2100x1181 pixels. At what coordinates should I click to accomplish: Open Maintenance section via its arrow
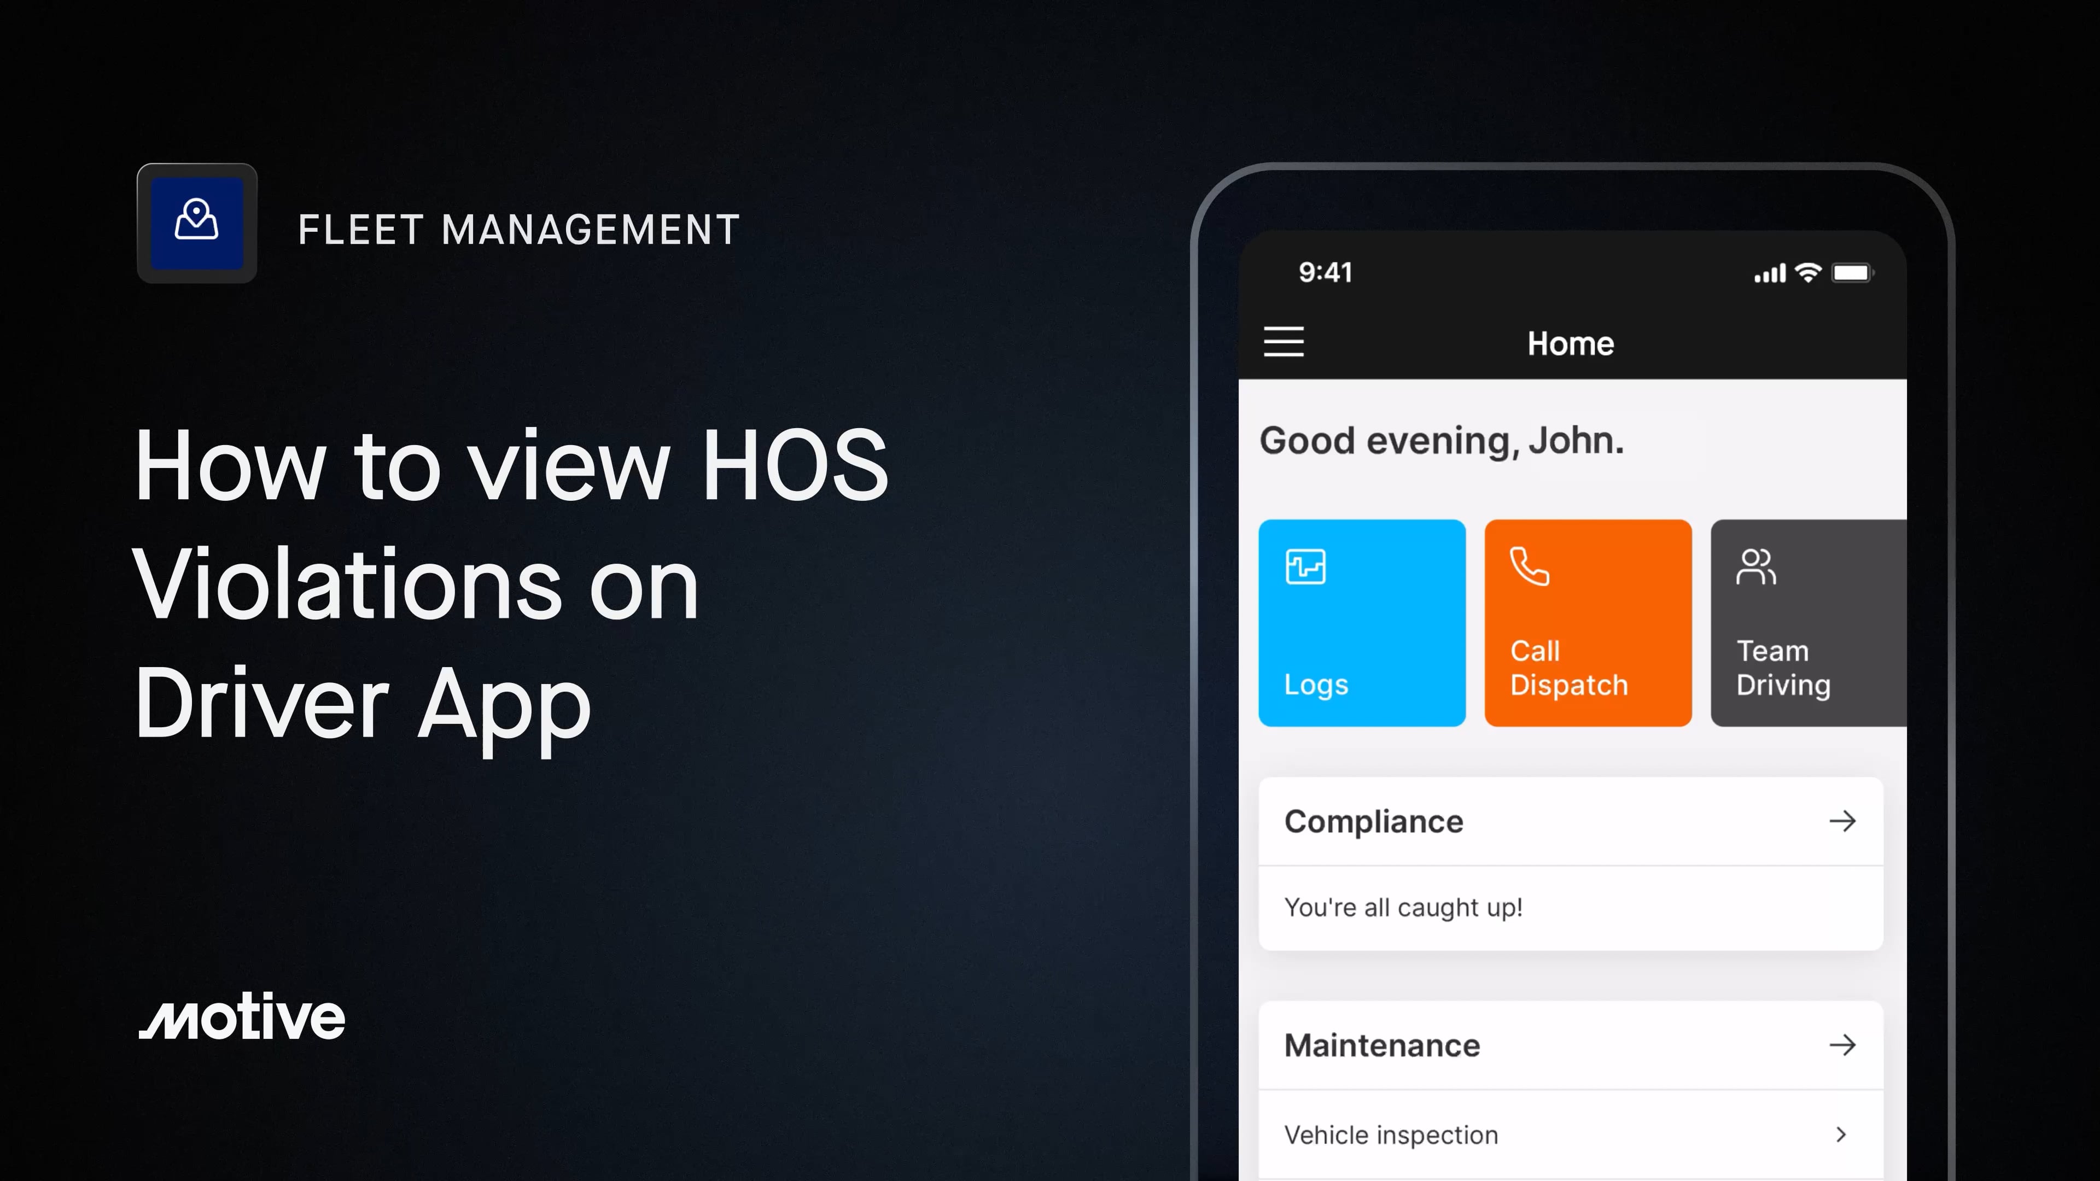click(1842, 1045)
